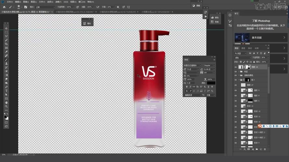Select the Hand tool
Screen dimensions: 289x162
click(6, 102)
